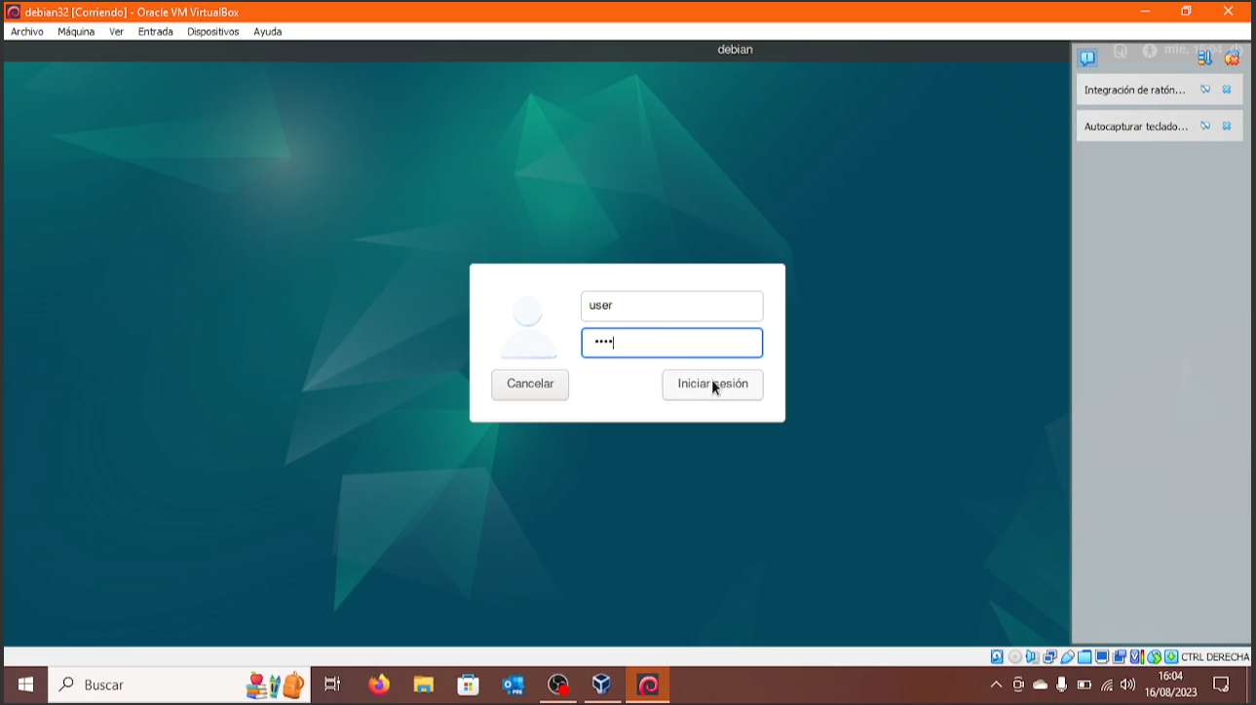Focus the password input field
Screen dimensions: 1256x705
(x=671, y=343)
